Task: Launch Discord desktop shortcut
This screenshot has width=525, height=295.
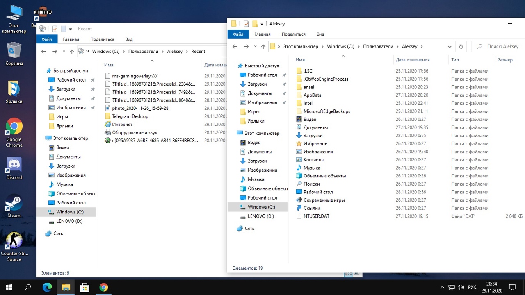Action: [14, 168]
